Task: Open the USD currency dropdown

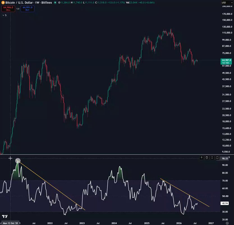Action: point(227,3)
